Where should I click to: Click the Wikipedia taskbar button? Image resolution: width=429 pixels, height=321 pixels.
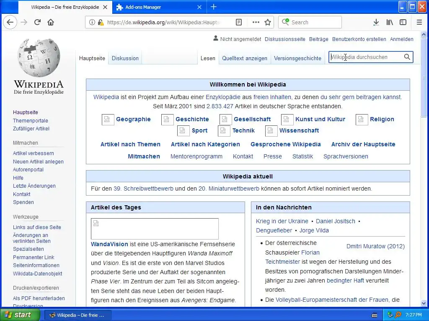(78, 315)
